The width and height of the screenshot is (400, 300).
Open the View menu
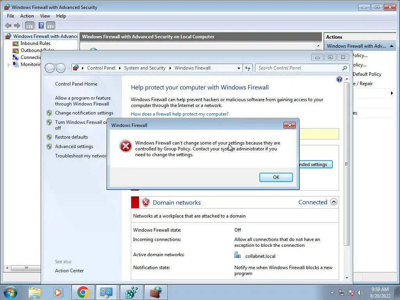(x=45, y=16)
